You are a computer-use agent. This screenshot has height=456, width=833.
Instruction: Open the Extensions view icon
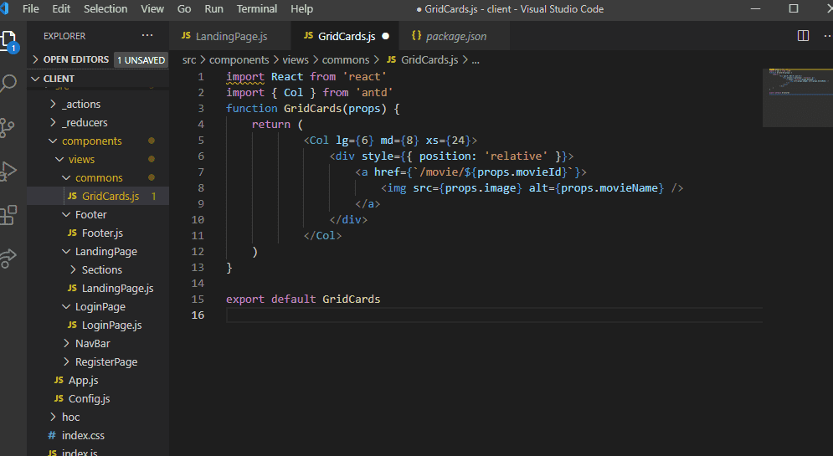click(9, 214)
